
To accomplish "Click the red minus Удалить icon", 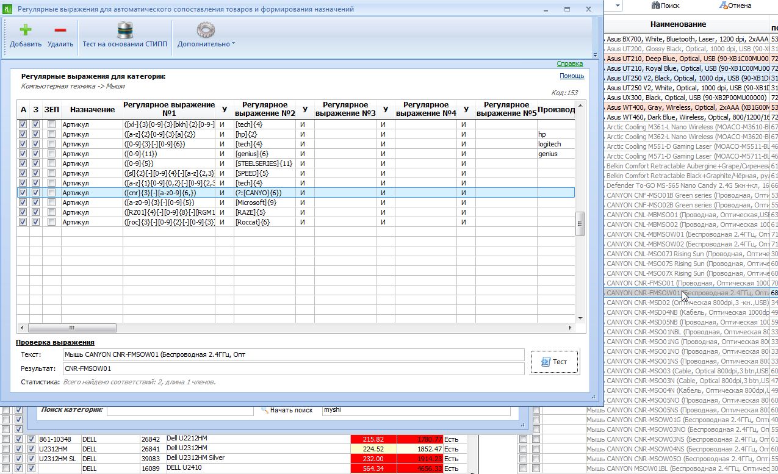I will pyautogui.click(x=60, y=30).
